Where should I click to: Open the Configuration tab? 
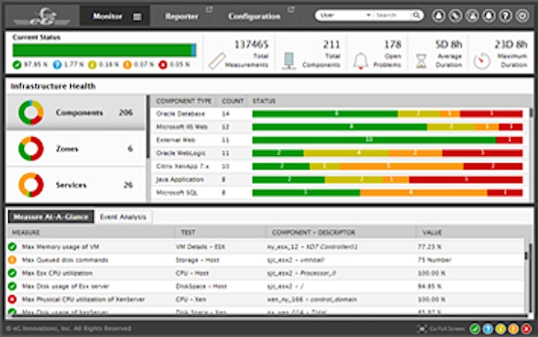point(254,16)
